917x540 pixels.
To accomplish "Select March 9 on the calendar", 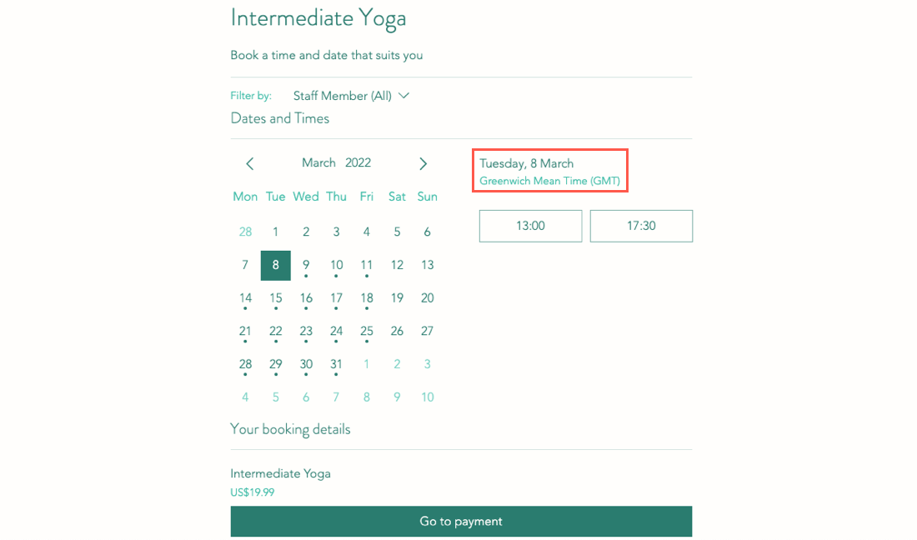I will [306, 265].
